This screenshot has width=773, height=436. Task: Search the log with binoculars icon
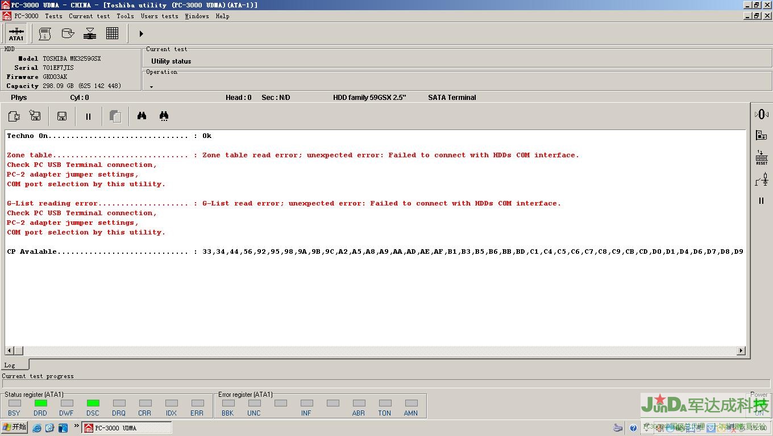[142, 116]
